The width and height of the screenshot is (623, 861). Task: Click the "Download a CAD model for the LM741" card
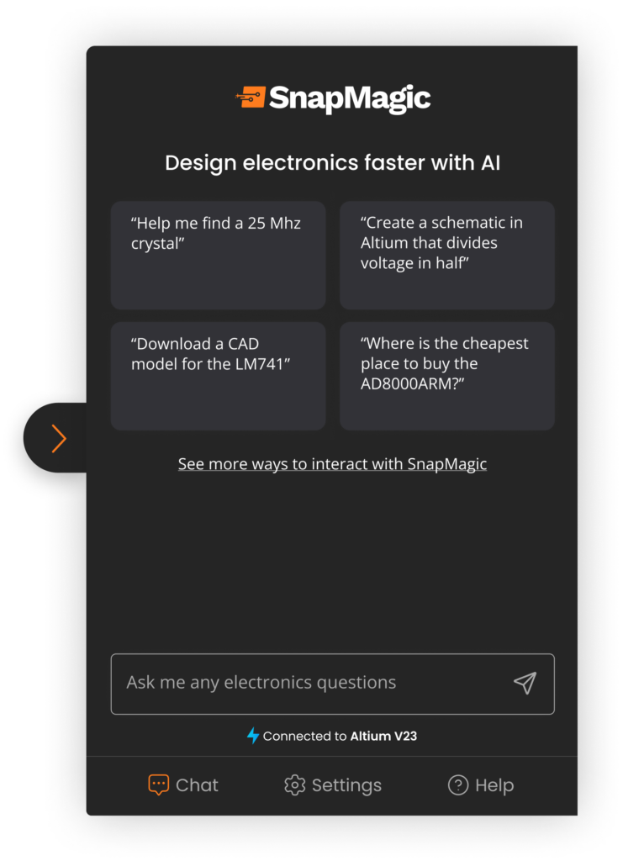click(217, 375)
